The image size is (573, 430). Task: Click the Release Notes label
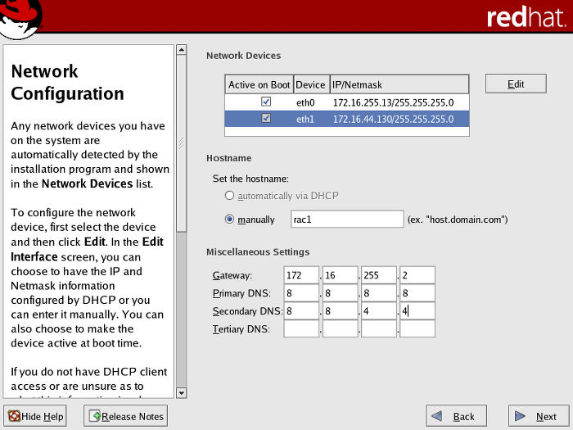[133, 416]
